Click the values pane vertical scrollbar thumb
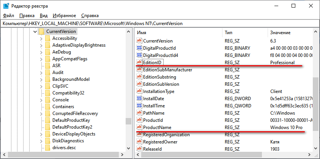Viewport: 320px width, 159px height. [315, 104]
